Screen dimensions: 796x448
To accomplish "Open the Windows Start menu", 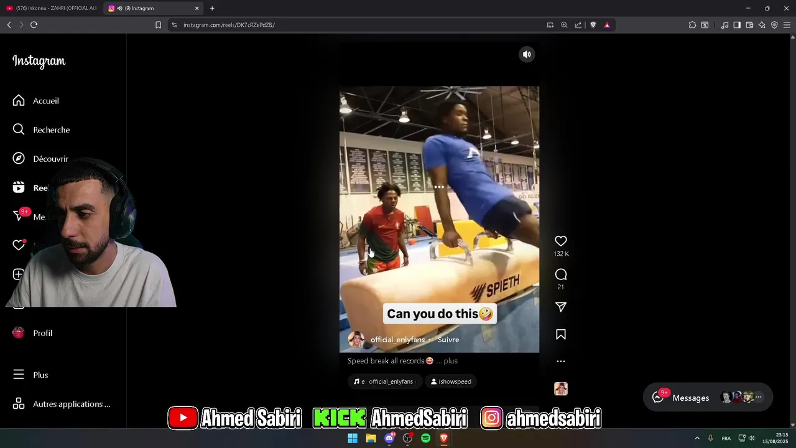I will 353,438.
